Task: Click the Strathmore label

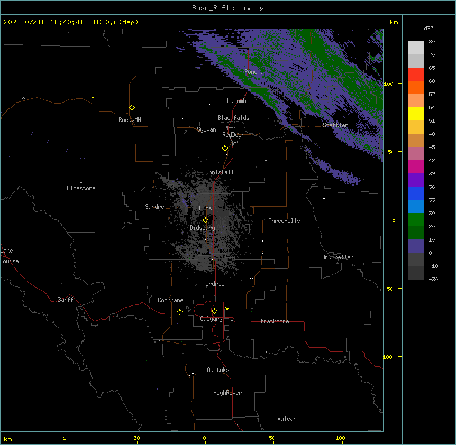Action: coord(273,321)
